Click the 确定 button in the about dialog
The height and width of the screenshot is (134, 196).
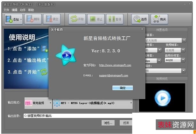(123, 88)
